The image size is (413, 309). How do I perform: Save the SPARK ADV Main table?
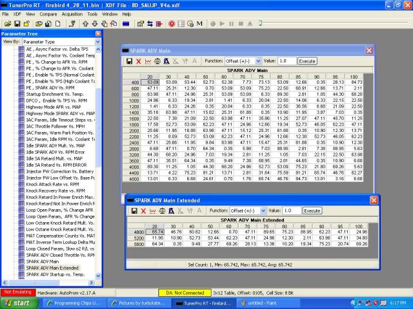[x=129, y=61]
